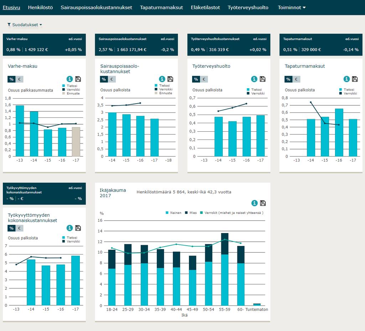Image resolution: width=365 pixels, height=331 pixels.
Task: Open info icon in Sairauspoissaolokustannukset card
Action: click(x=162, y=79)
